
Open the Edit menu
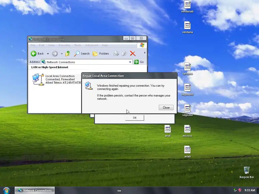pyautogui.click(x=42, y=45)
